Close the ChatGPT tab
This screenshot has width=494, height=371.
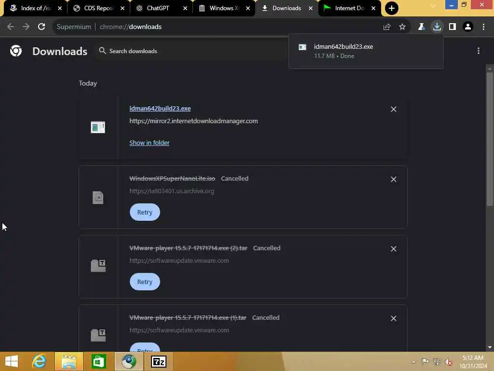pyautogui.click(x=185, y=8)
